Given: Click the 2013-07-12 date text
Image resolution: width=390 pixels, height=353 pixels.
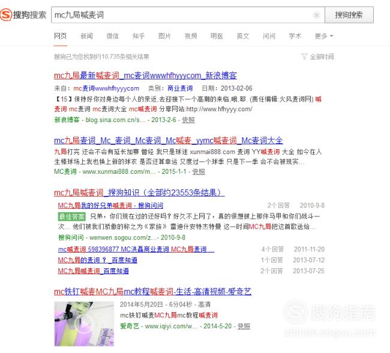Looking at the screenshot, I should tap(309, 260).
